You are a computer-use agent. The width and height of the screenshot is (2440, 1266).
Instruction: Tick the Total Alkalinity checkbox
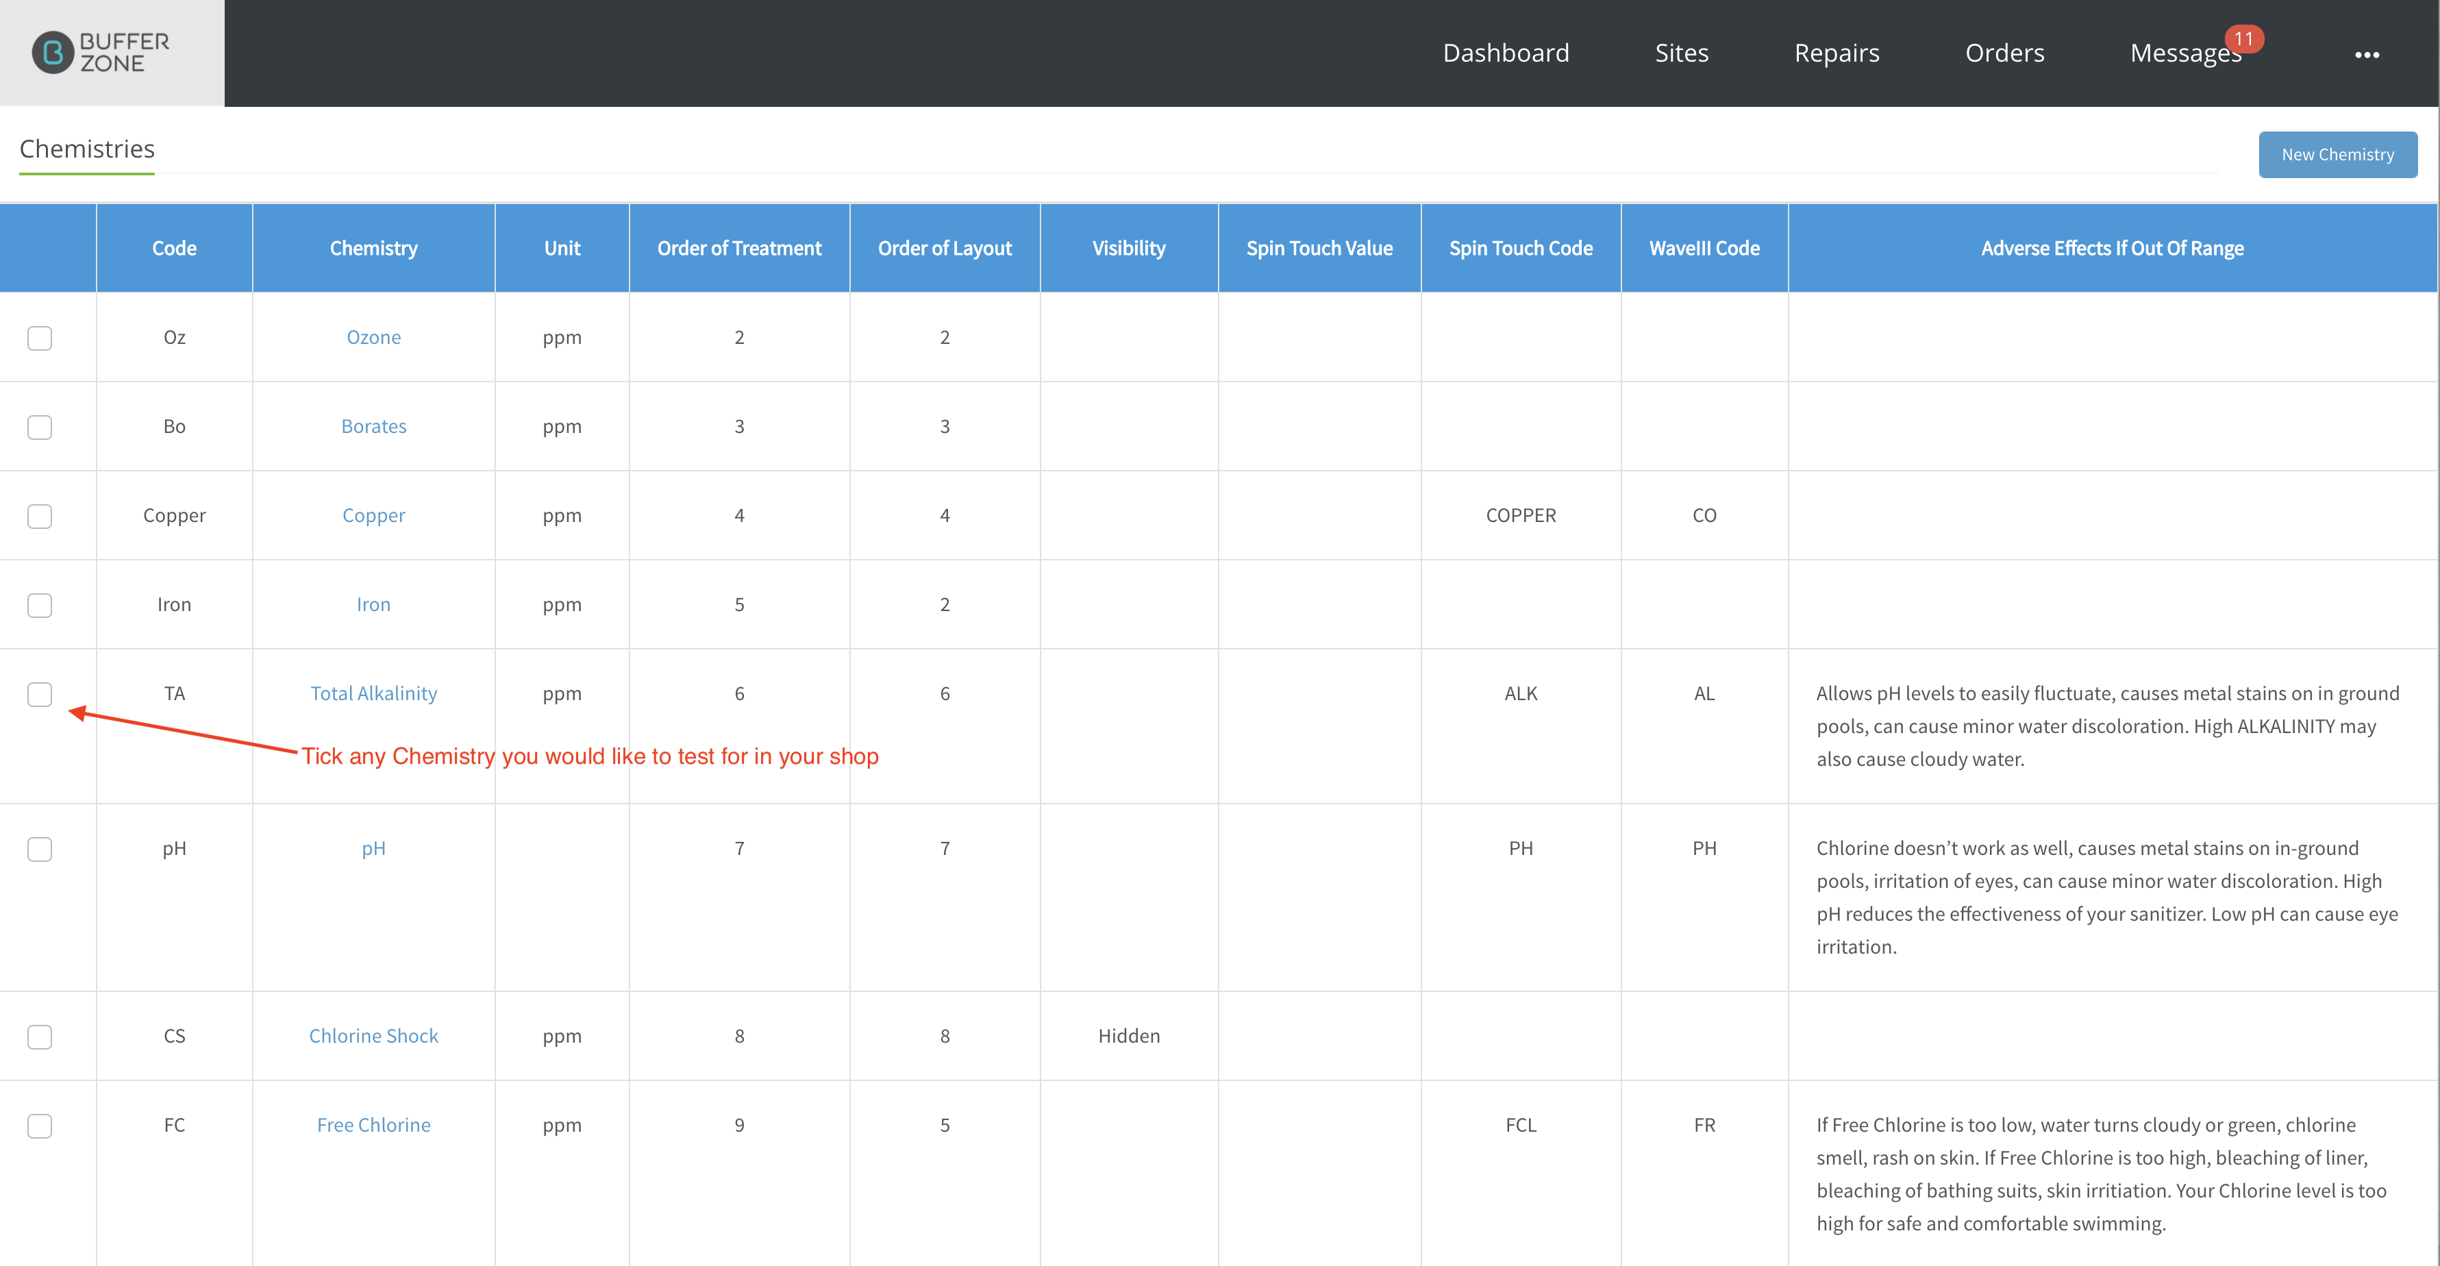point(40,695)
